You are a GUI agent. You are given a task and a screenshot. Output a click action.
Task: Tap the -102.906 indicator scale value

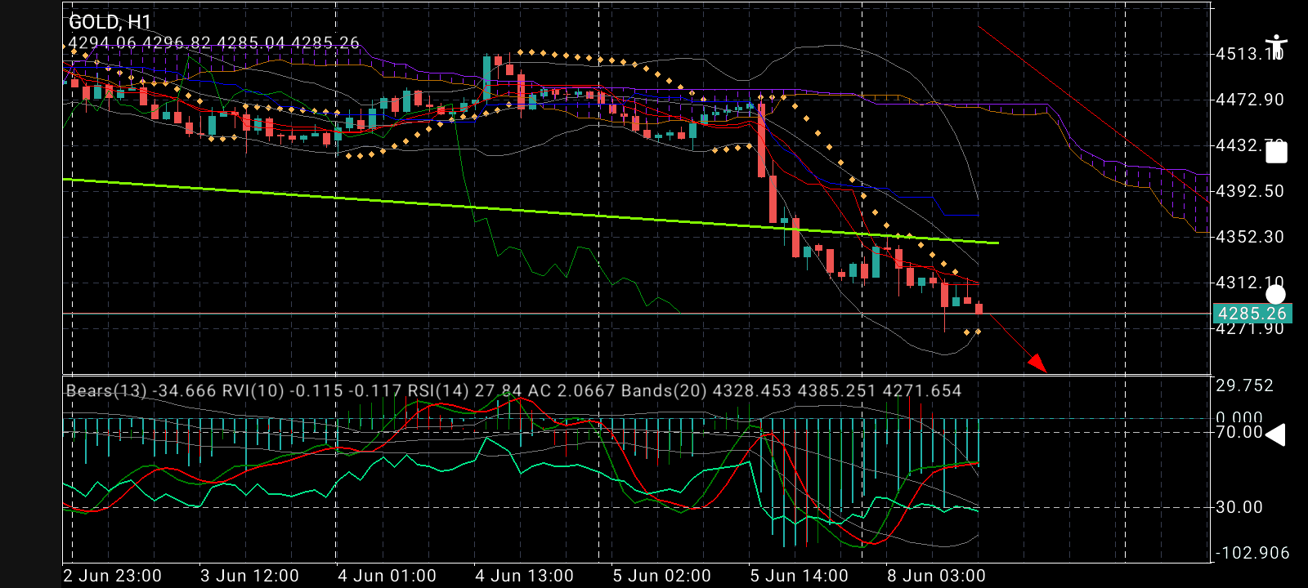click(x=1252, y=553)
